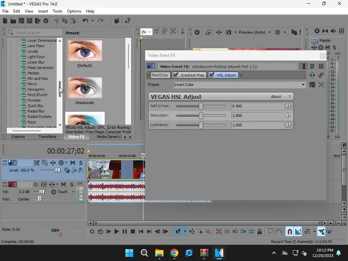Pause timeline playback
This screenshot has width=348, height=261.
tap(125, 232)
